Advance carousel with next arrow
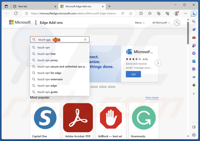 (x=158, y=63)
